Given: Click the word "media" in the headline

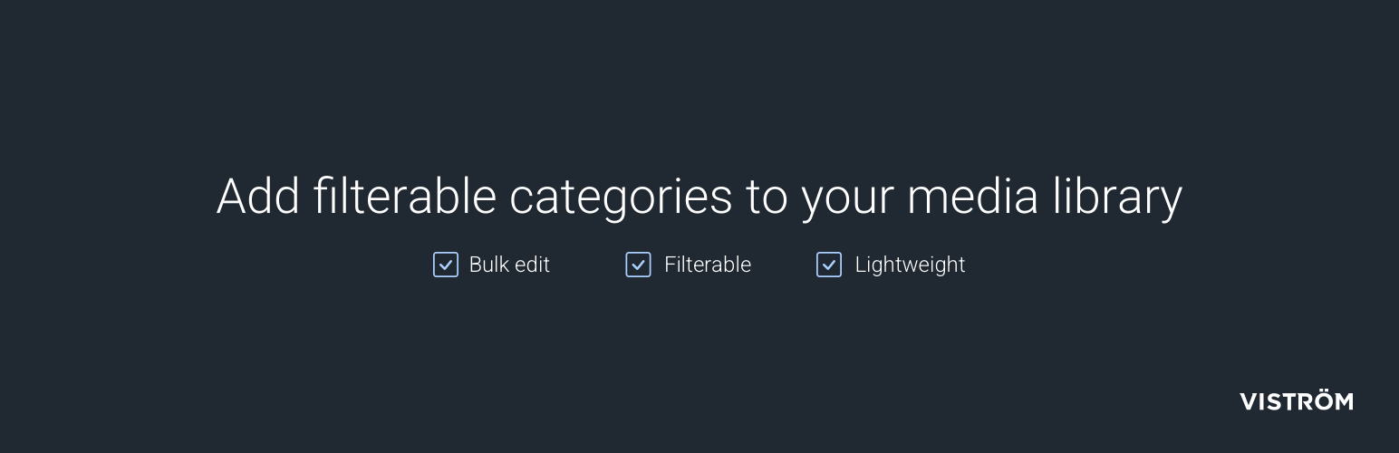Looking at the screenshot, I should point(972,197).
